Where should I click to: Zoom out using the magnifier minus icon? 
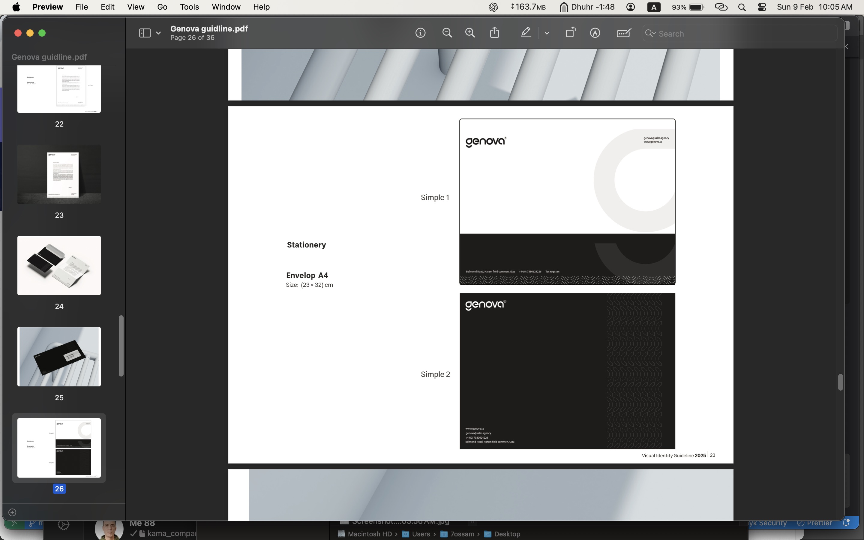(447, 33)
